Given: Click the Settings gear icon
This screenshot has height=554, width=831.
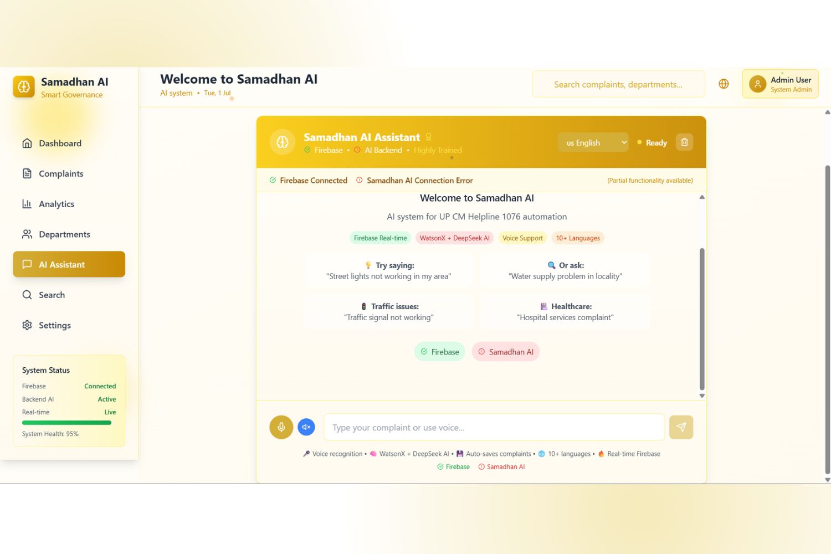Looking at the screenshot, I should pyautogui.click(x=27, y=325).
